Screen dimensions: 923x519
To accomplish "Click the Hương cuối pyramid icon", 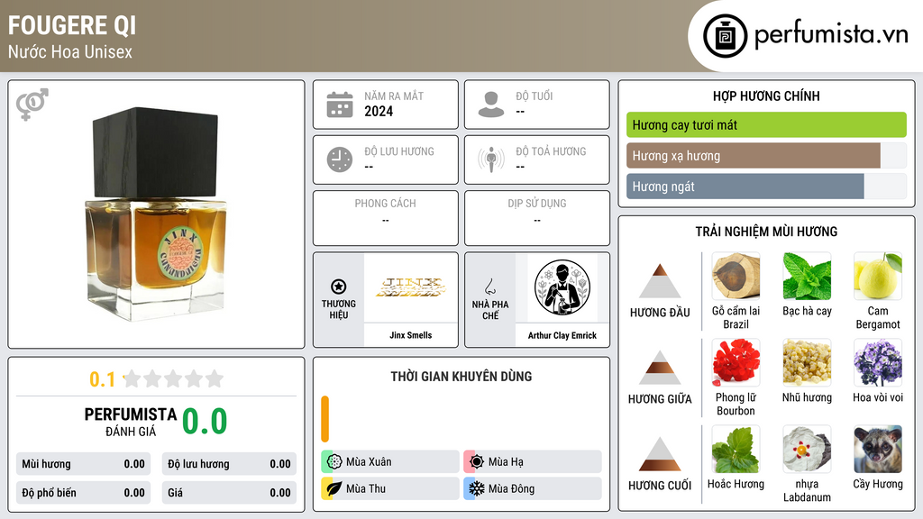I will (660, 454).
